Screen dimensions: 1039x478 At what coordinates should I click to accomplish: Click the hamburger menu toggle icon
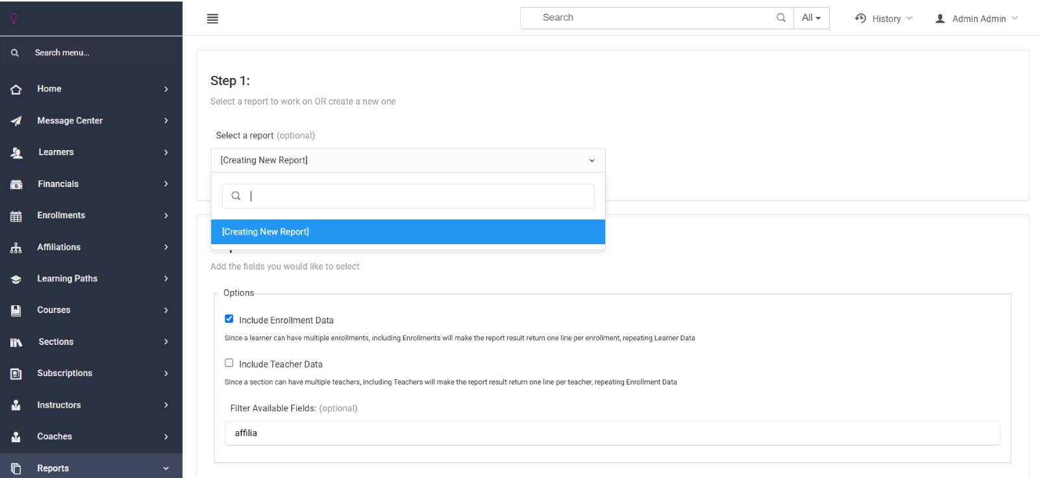point(212,19)
